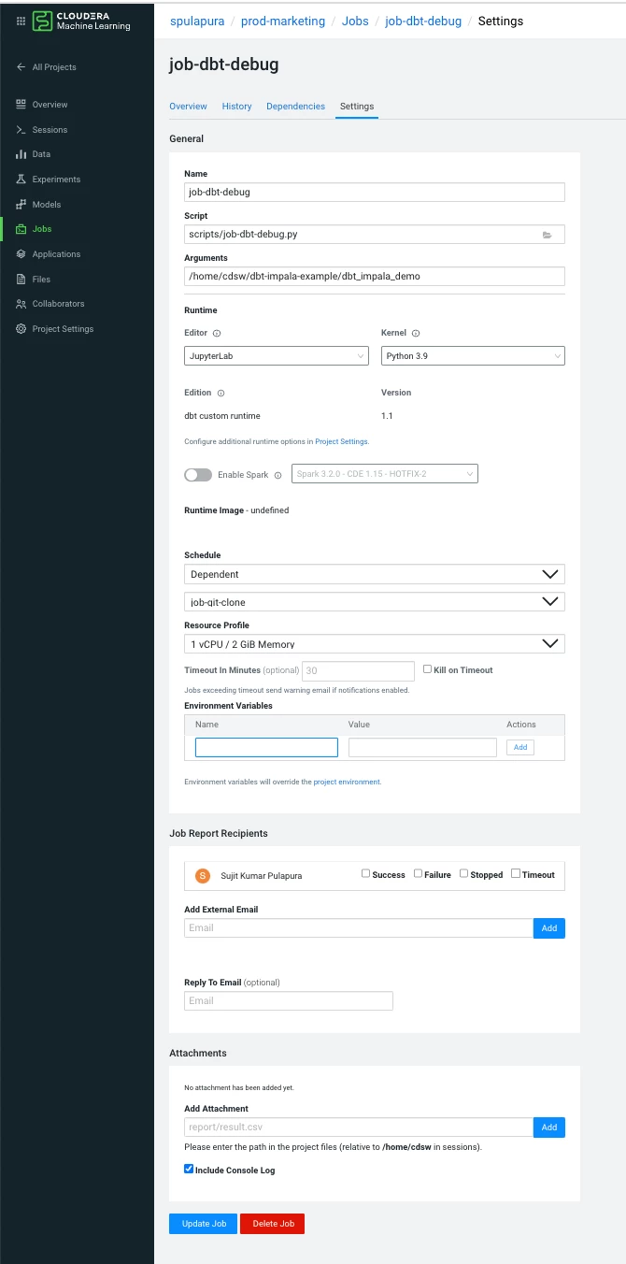Check the Success notification box
The width and height of the screenshot is (626, 1264).
click(365, 874)
